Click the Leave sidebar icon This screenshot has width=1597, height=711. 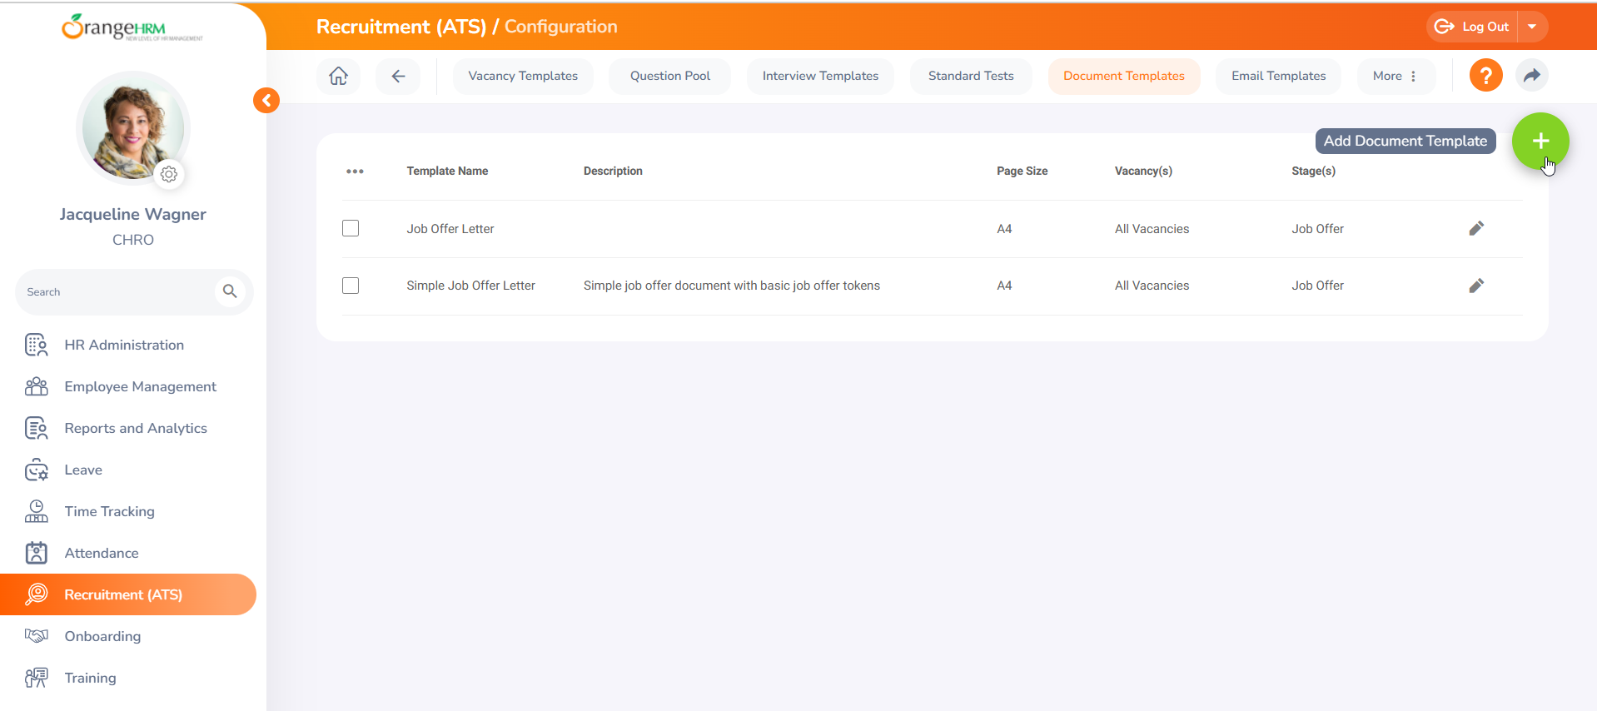tap(37, 470)
